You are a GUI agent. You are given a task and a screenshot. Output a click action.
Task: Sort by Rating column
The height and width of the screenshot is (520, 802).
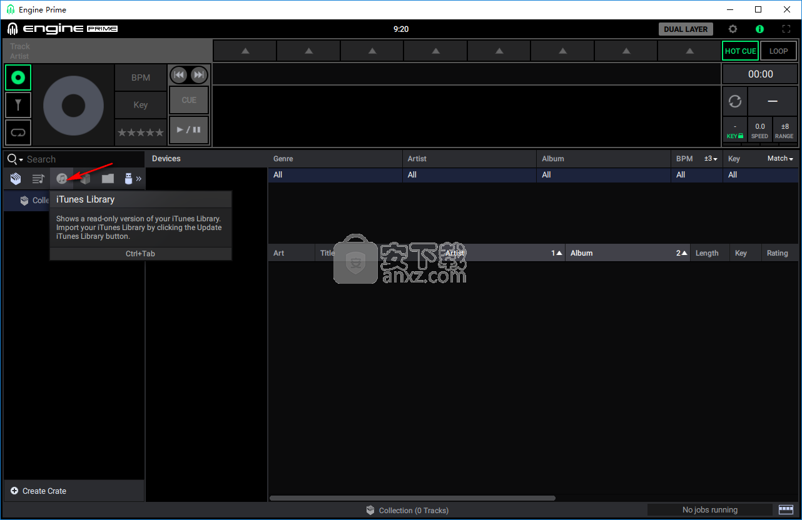point(779,253)
